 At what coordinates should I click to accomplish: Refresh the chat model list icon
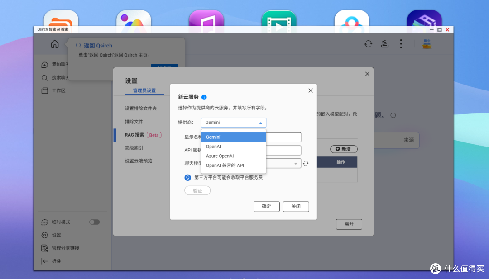coord(306,164)
